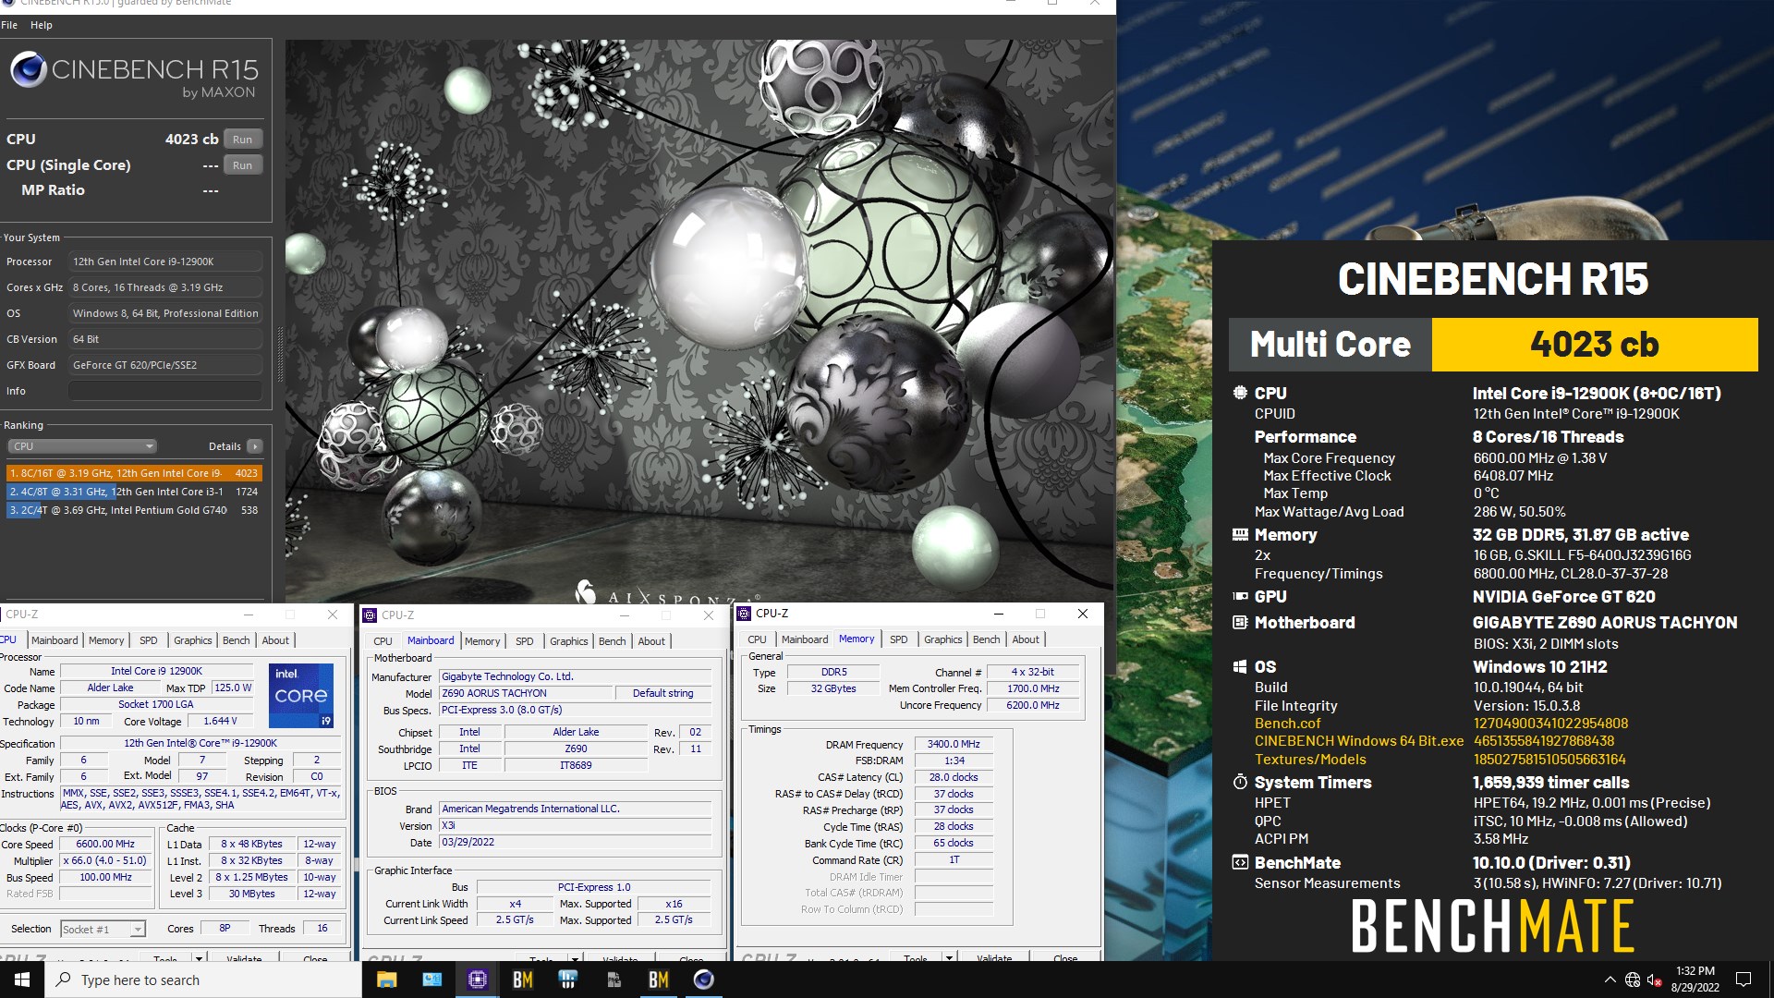Click the Z690 AORUS TACHYON model field
Image resolution: width=1774 pixels, height=998 pixels.
(x=527, y=693)
